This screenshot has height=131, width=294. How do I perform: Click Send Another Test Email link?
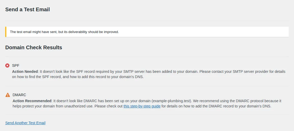pyautogui.click(x=25, y=123)
